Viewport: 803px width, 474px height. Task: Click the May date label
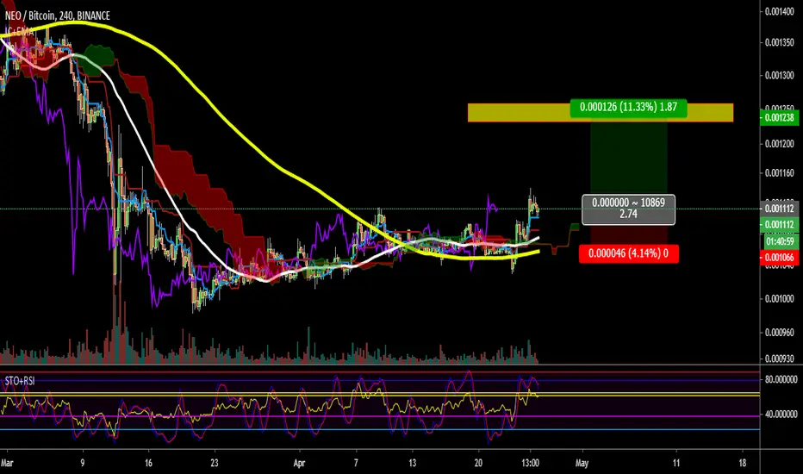[x=582, y=463]
